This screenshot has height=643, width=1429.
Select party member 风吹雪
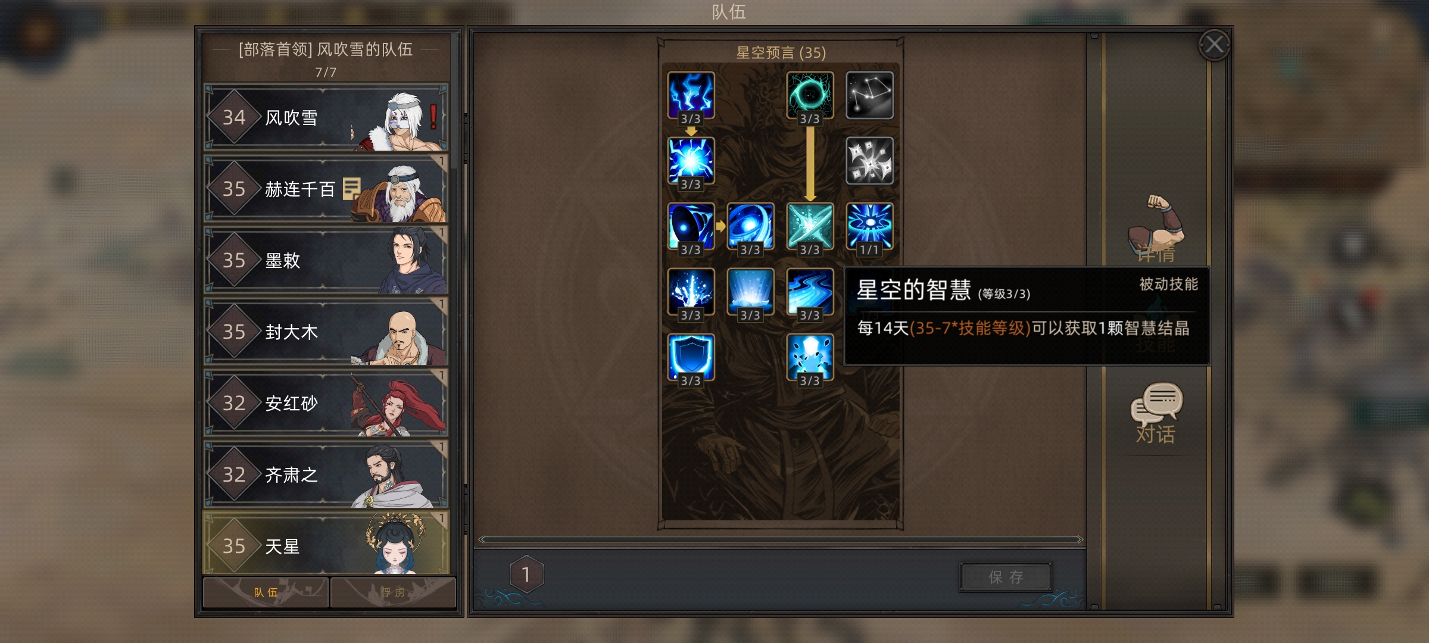pyautogui.click(x=326, y=117)
